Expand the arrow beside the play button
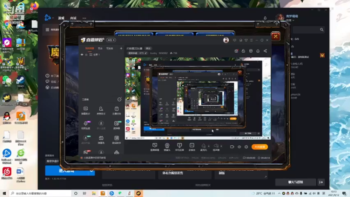This screenshot has width=350, height=197. (91, 171)
